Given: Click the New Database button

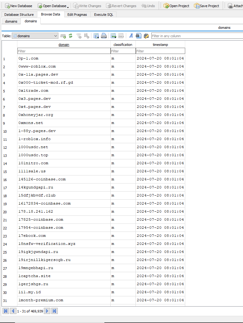Looking at the screenshot, I should tap(18, 6).
